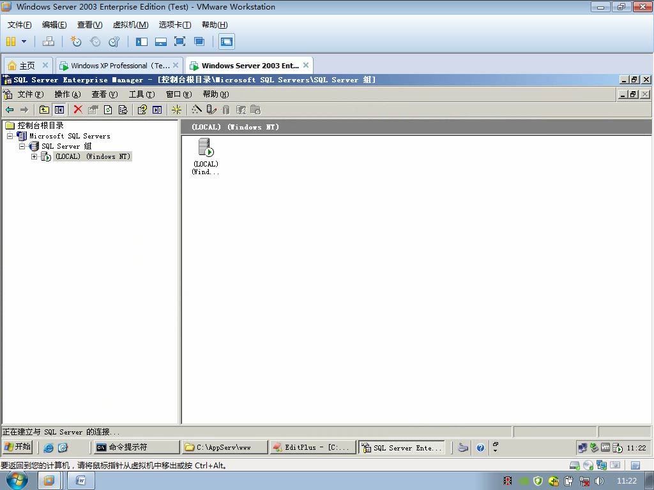Screen dimensions: 654x490
Task: Click the host volume speaker tray icon
Action: pyautogui.click(x=599, y=481)
